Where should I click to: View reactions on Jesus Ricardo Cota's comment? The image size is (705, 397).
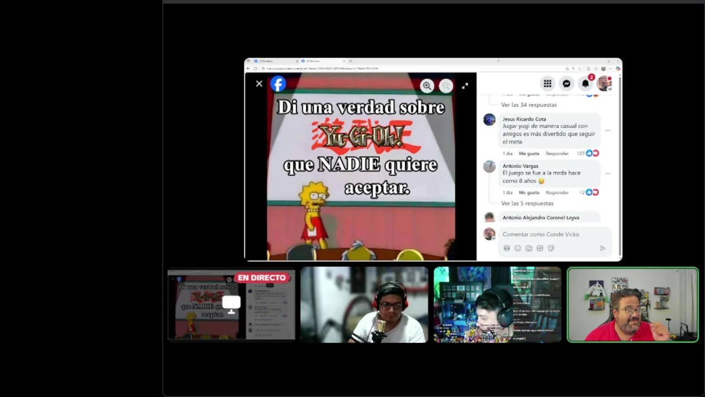pos(588,153)
